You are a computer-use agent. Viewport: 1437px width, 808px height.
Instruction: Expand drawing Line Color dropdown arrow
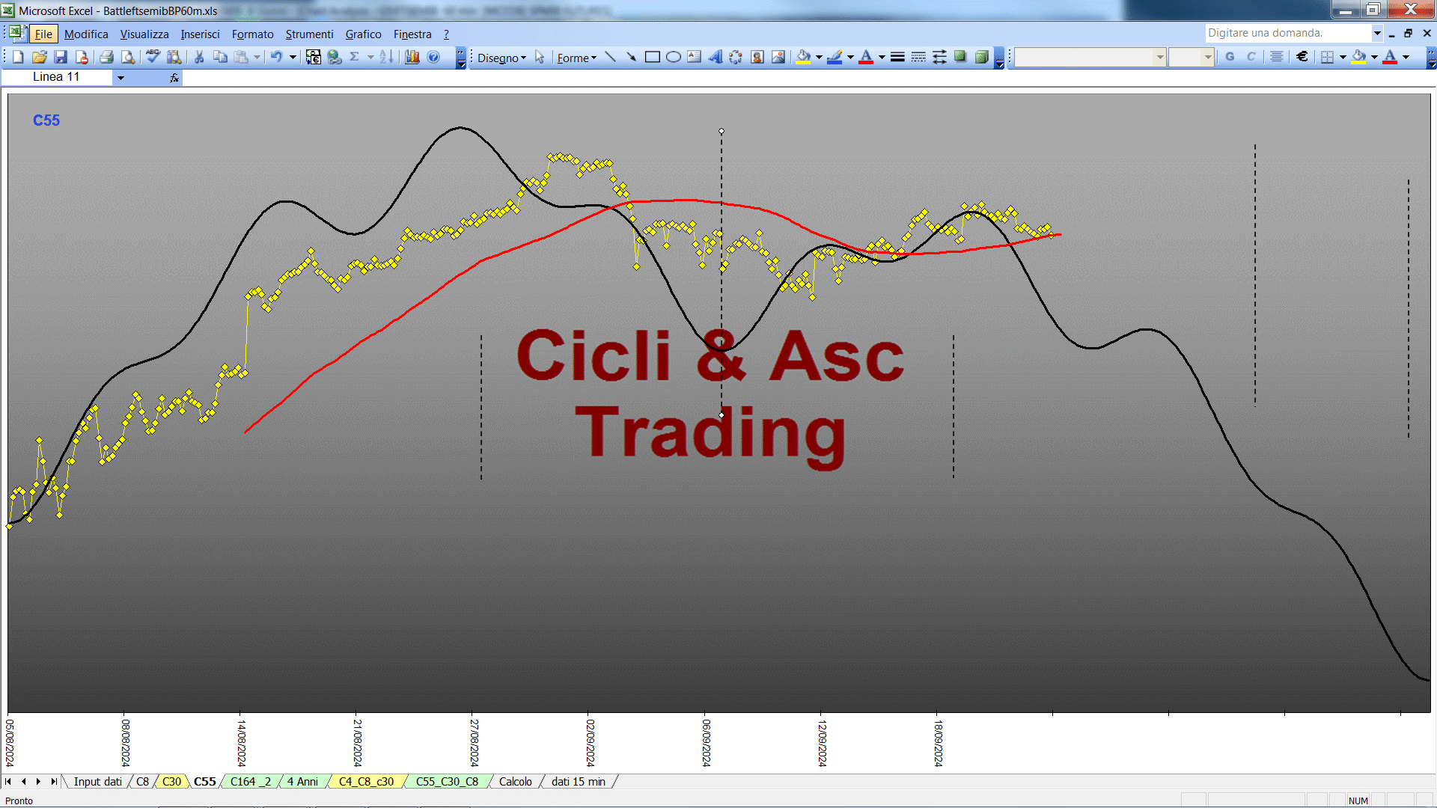click(x=850, y=57)
